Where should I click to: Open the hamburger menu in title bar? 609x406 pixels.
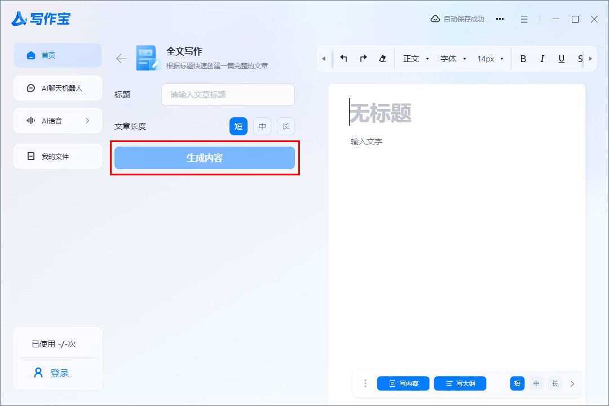(x=524, y=19)
